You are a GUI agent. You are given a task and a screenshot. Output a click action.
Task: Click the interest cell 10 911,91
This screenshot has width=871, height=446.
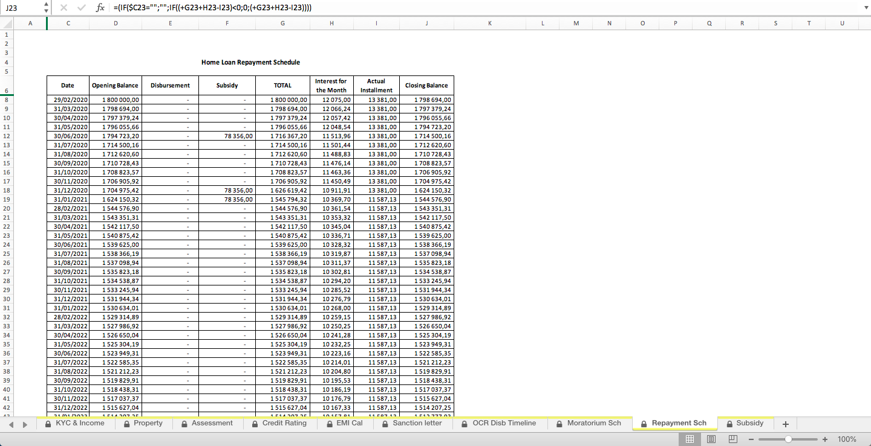point(331,190)
